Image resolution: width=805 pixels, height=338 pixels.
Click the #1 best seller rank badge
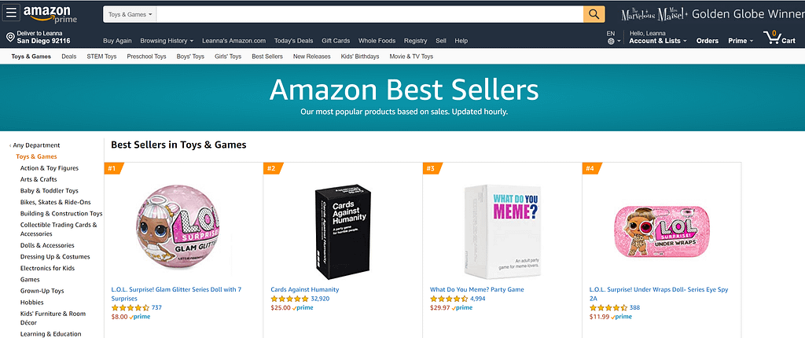[113, 168]
